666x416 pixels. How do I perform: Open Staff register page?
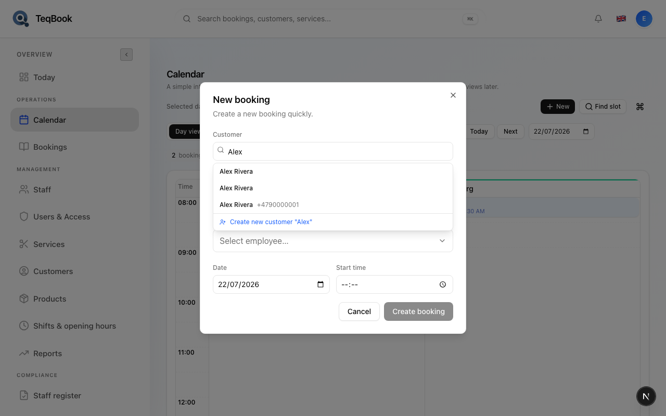click(74, 396)
